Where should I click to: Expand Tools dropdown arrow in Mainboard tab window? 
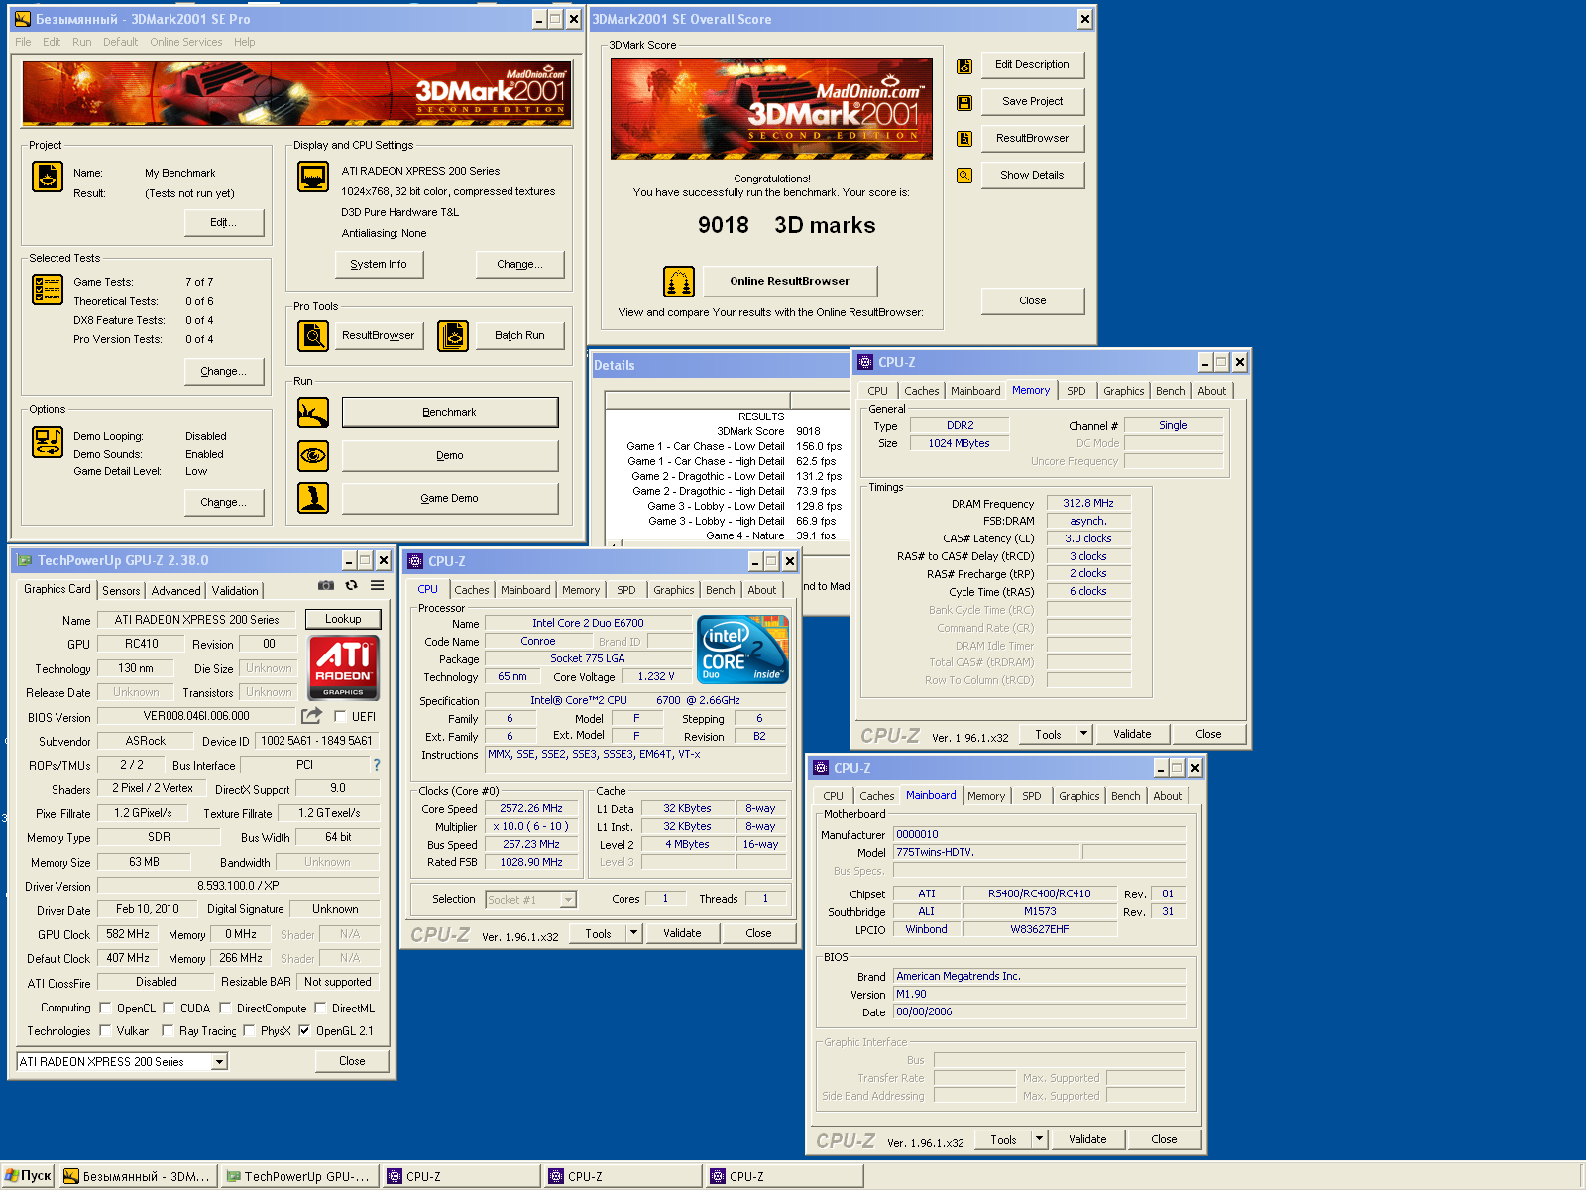click(x=1039, y=1139)
